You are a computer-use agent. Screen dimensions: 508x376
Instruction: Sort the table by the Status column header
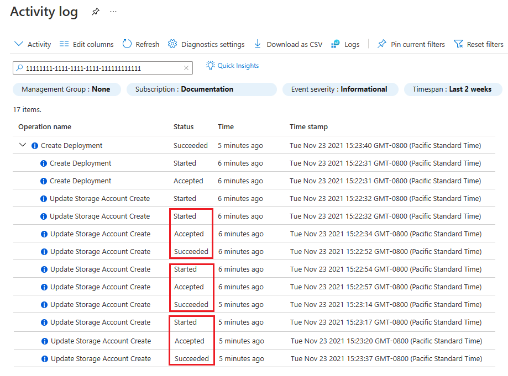click(x=184, y=126)
